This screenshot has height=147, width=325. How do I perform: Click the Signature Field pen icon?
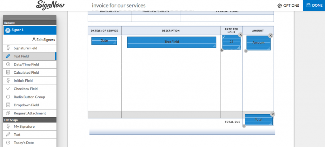(8, 48)
